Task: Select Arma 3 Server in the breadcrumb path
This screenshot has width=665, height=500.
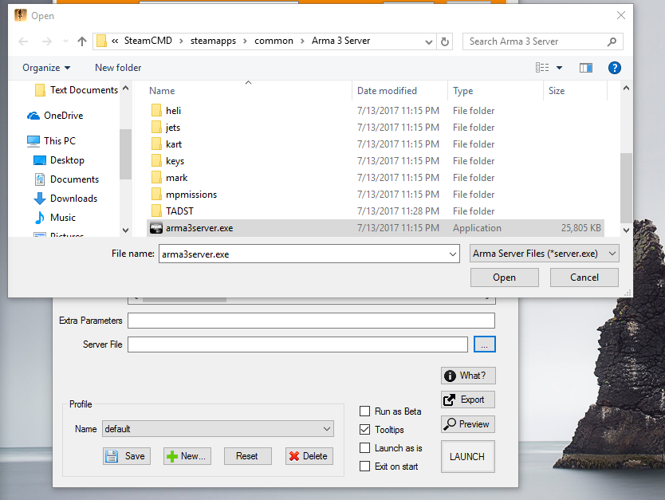Action: coord(340,41)
